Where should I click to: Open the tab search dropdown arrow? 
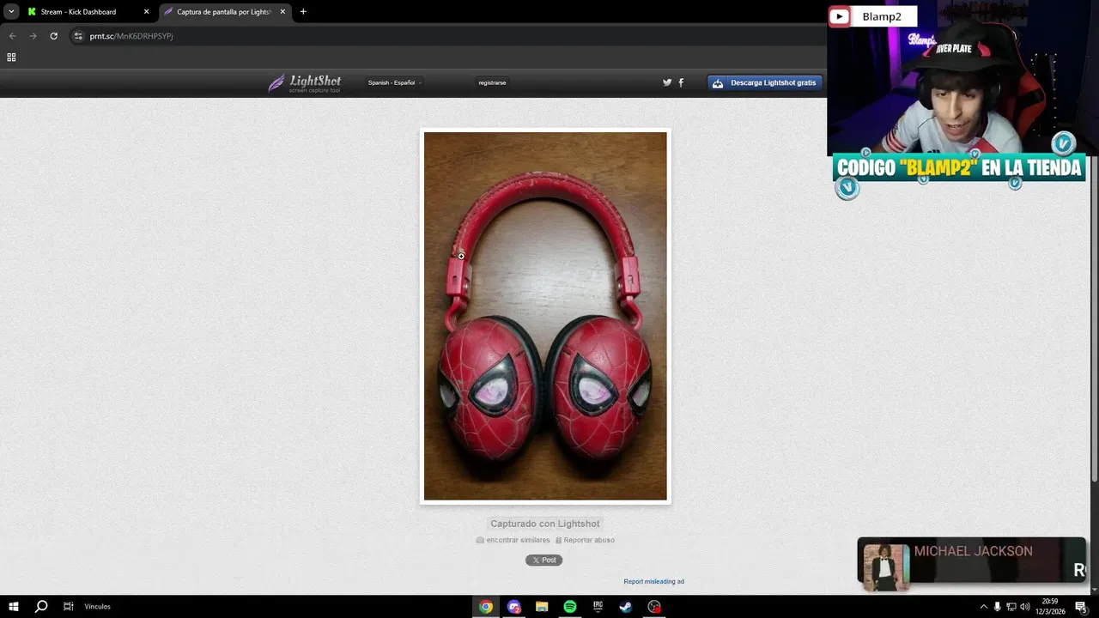[x=11, y=12]
